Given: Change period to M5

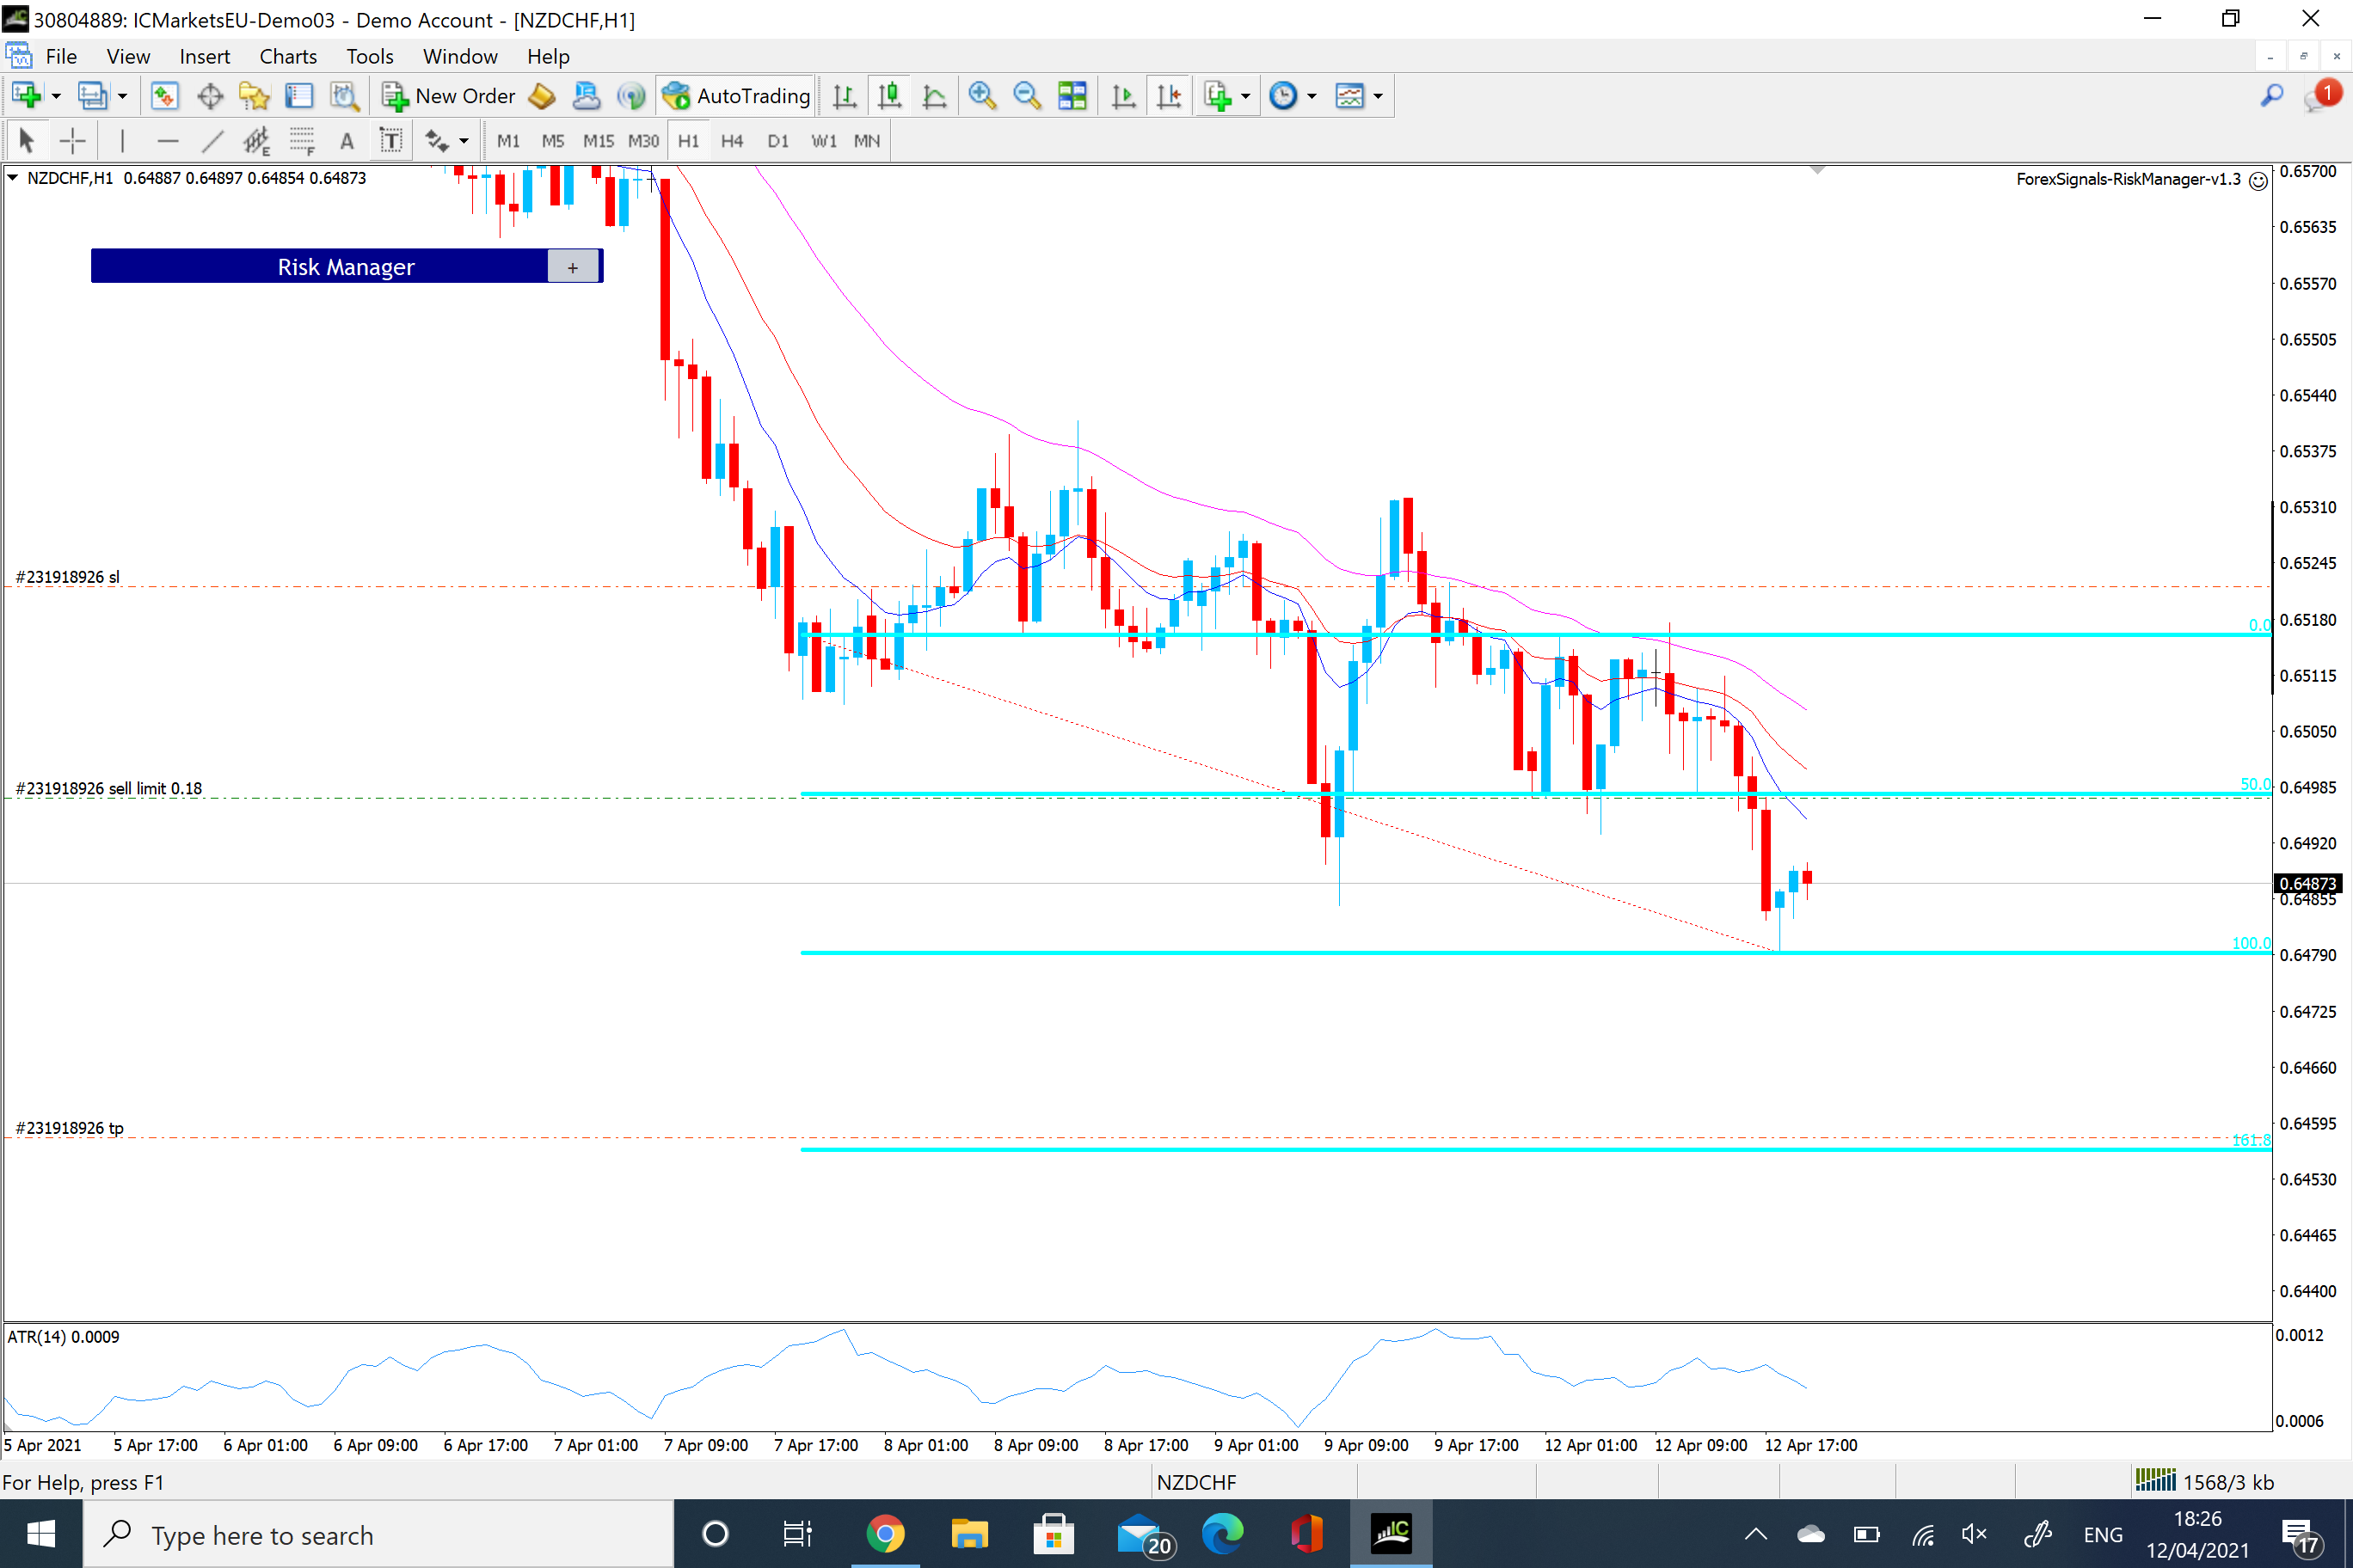Looking at the screenshot, I should coord(553,141).
